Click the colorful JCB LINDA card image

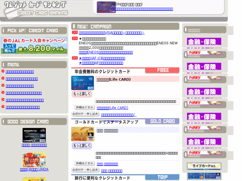click(x=34, y=160)
